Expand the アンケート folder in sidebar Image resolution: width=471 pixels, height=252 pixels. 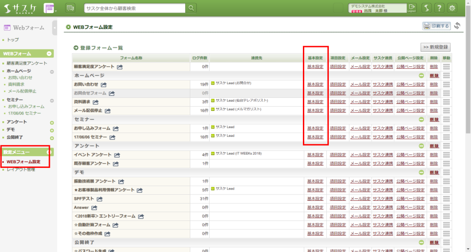(52, 122)
